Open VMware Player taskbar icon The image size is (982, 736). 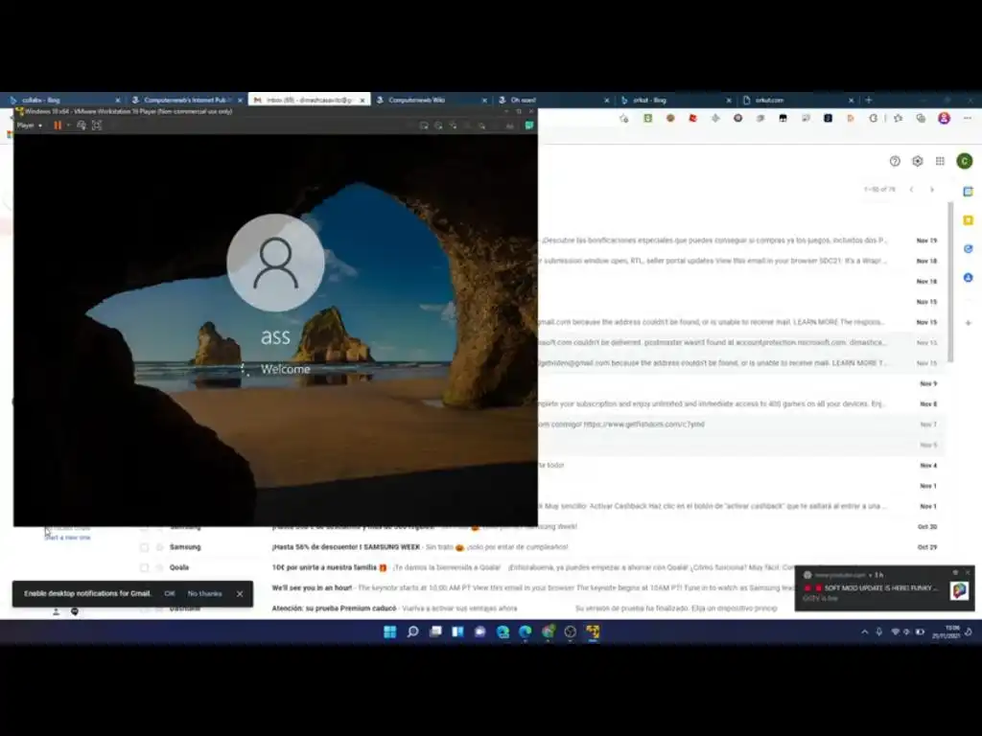click(593, 632)
